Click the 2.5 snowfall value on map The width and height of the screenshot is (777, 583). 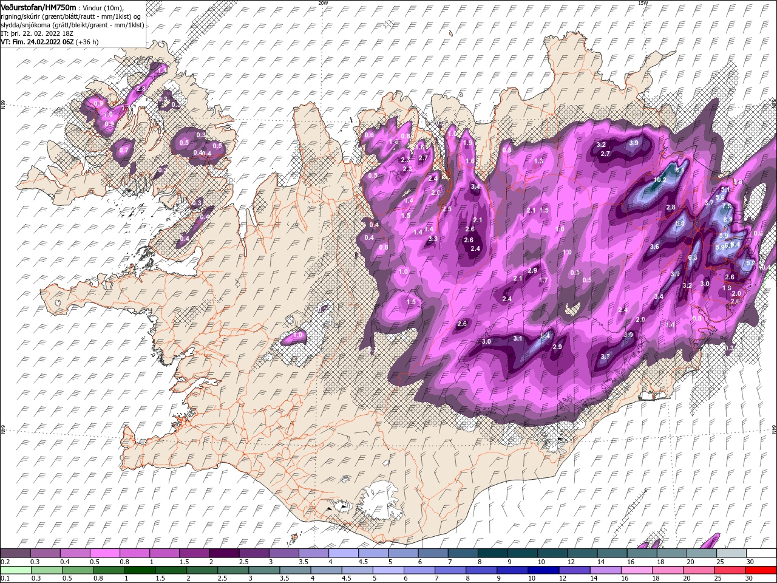pyautogui.click(x=447, y=209)
